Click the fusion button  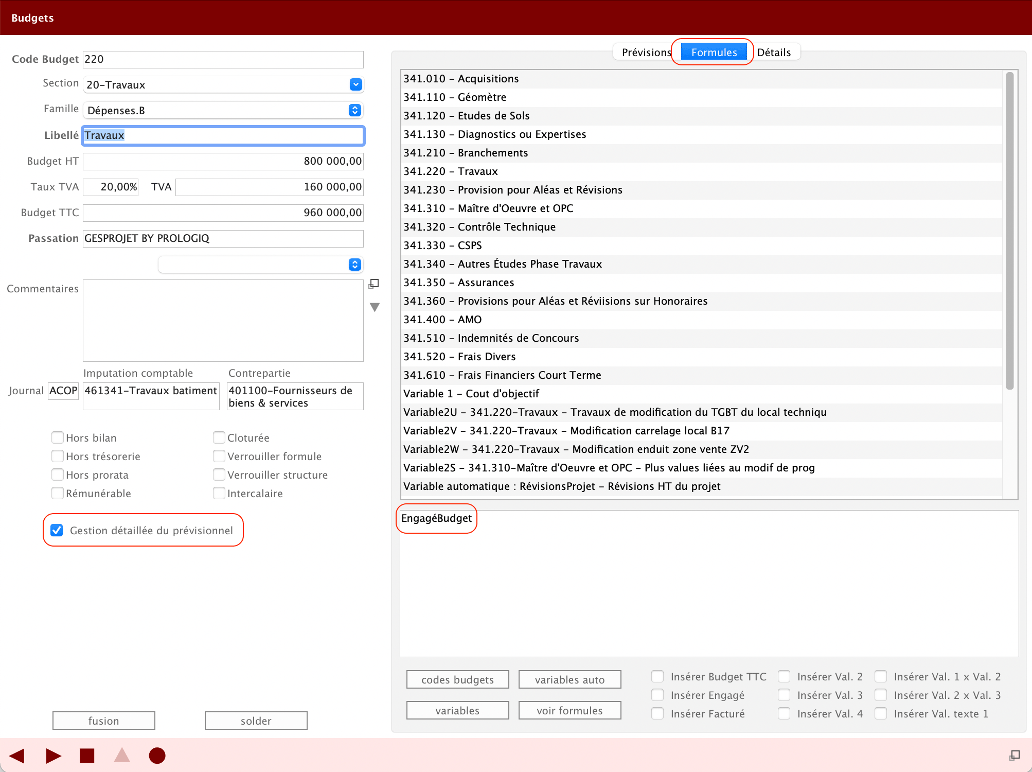coord(103,721)
